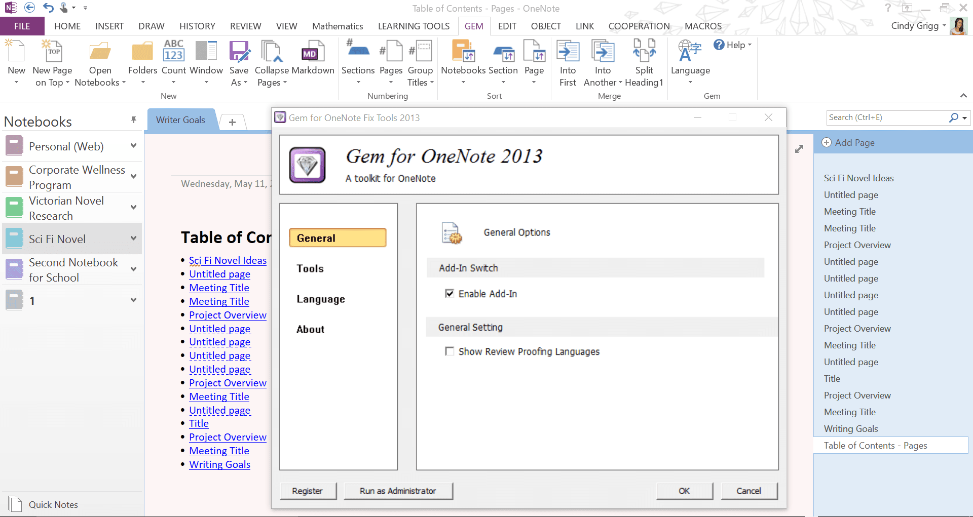
Task: Select the Language category in Gem dialog
Action: click(x=321, y=299)
